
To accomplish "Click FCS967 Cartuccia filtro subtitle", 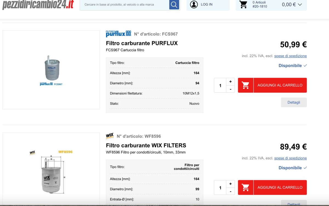I will point(125,50).
